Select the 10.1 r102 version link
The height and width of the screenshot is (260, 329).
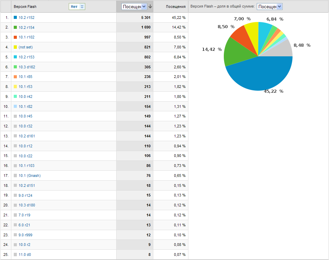tap(27, 37)
